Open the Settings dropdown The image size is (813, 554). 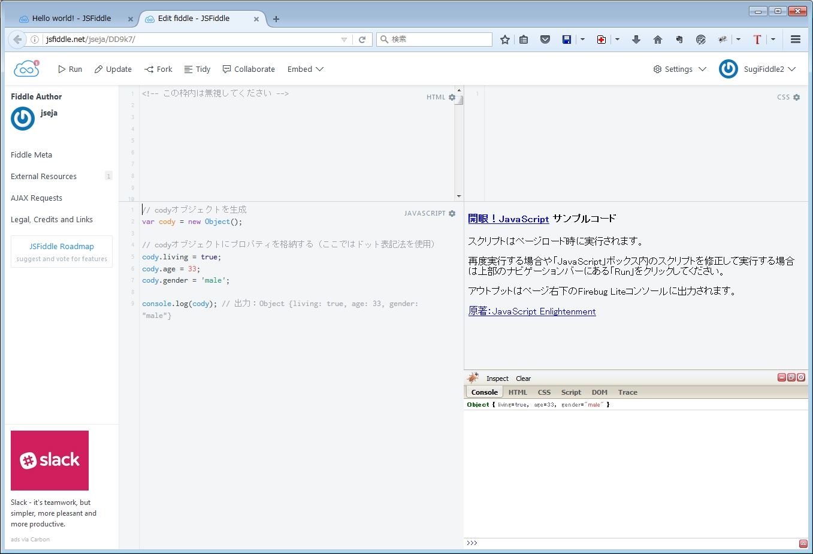click(679, 69)
